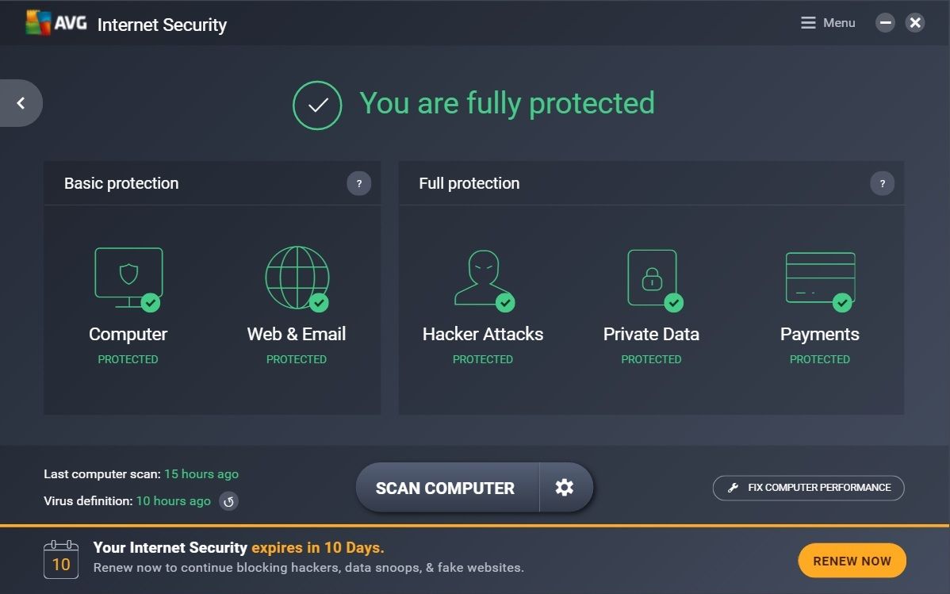Open the Hacker Attacks protection icon

482,278
